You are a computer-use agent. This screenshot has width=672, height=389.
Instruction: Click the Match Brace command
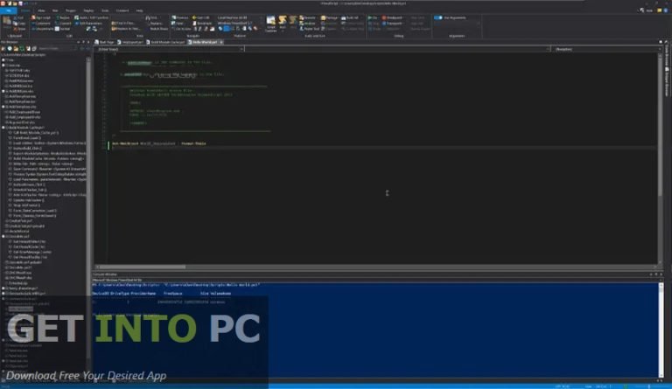coord(158,29)
